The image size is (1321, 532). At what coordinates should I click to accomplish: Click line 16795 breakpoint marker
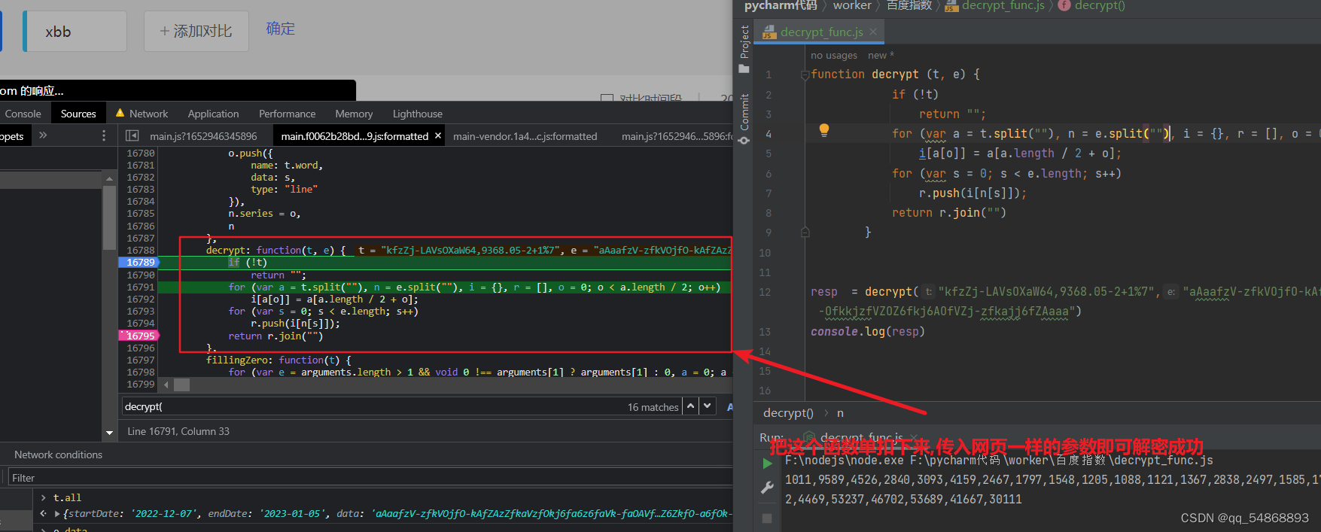(140, 336)
